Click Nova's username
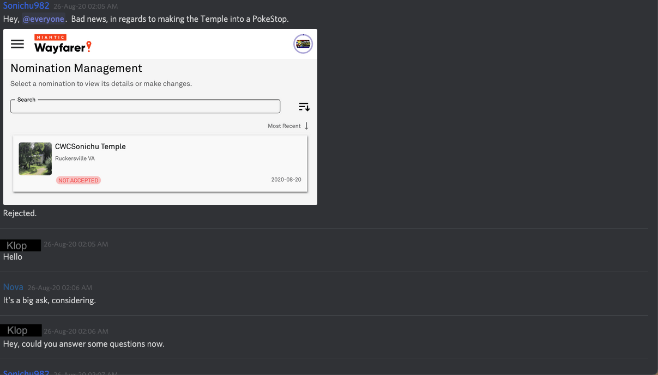The image size is (658, 375). pyautogui.click(x=13, y=287)
